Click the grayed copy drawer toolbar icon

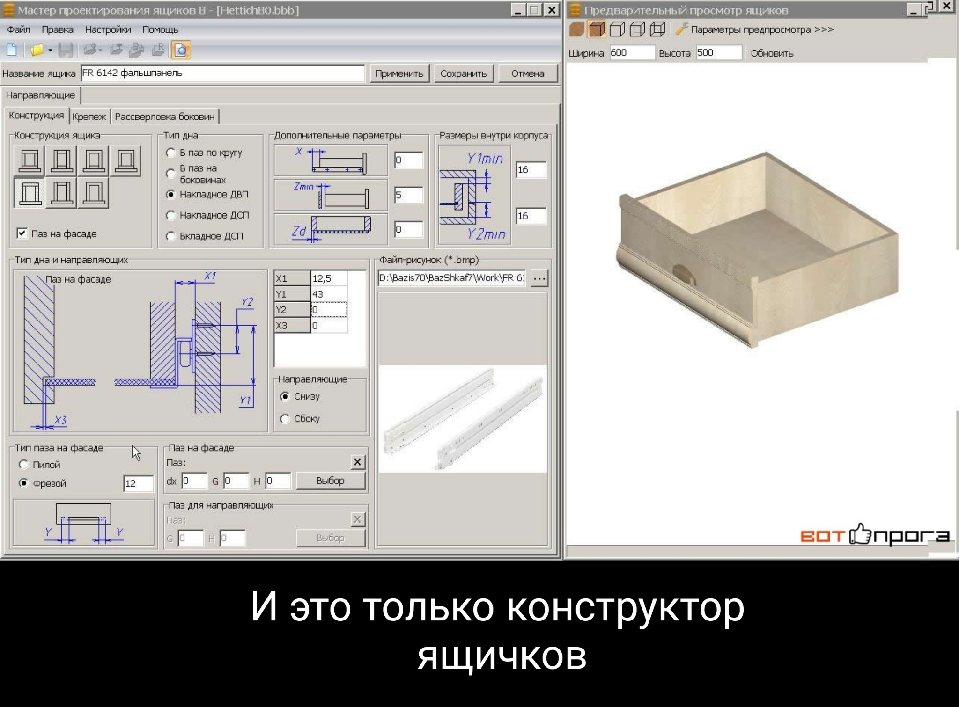137,50
